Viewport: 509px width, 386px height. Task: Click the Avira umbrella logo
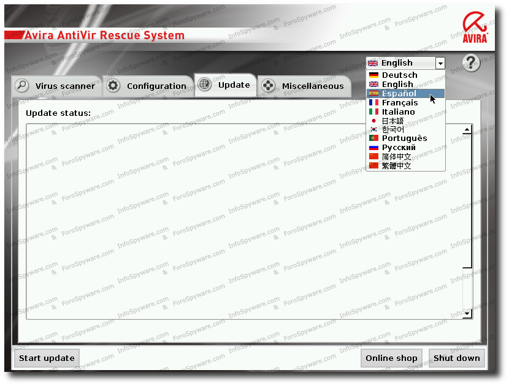click(475, 27)
